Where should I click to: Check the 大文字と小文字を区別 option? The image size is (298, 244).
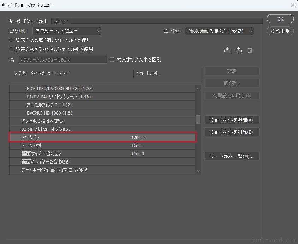click(112, 59)
